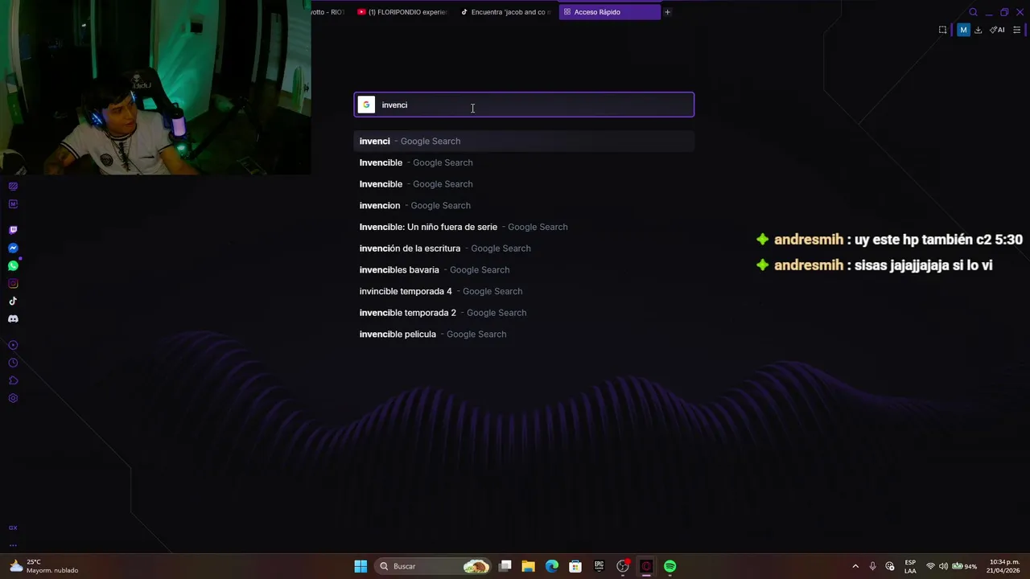Open Task View on the taskbar
Screen dimensions: 1030x579
(x=505, y=566)
